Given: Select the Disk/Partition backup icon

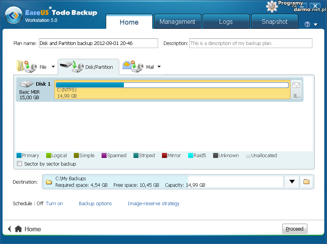Looking at the screenshot, I should pyautogui.click(x=72, y=66).
